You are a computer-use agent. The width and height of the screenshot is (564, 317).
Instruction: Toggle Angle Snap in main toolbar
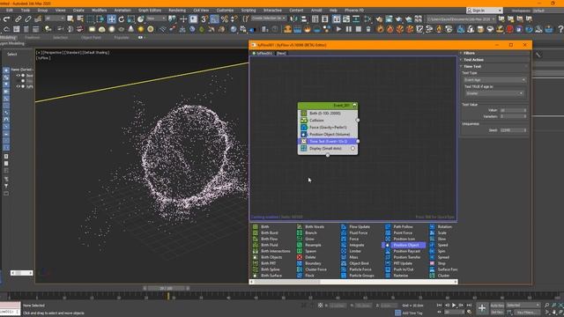(215, 19)
